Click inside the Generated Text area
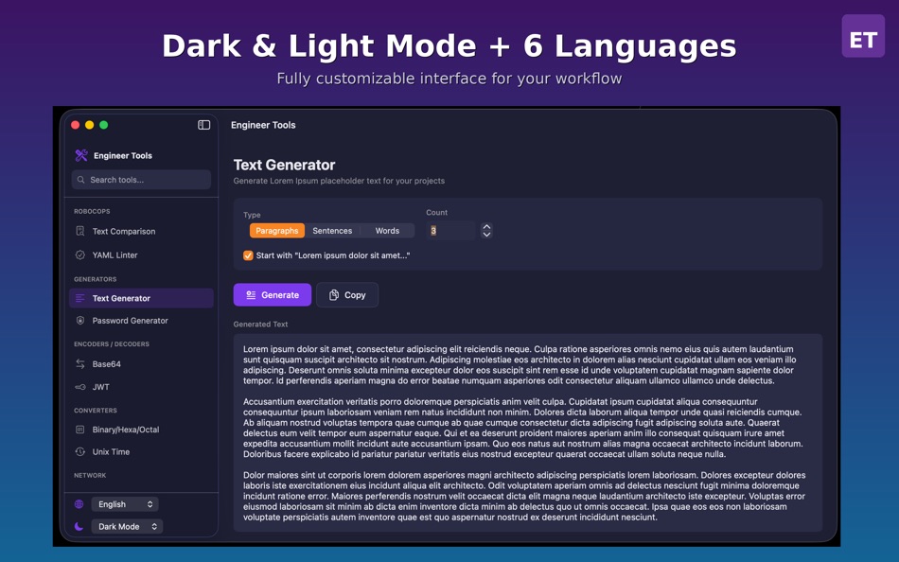The height and width of the screenshot is (562, 899). point(527,433)
